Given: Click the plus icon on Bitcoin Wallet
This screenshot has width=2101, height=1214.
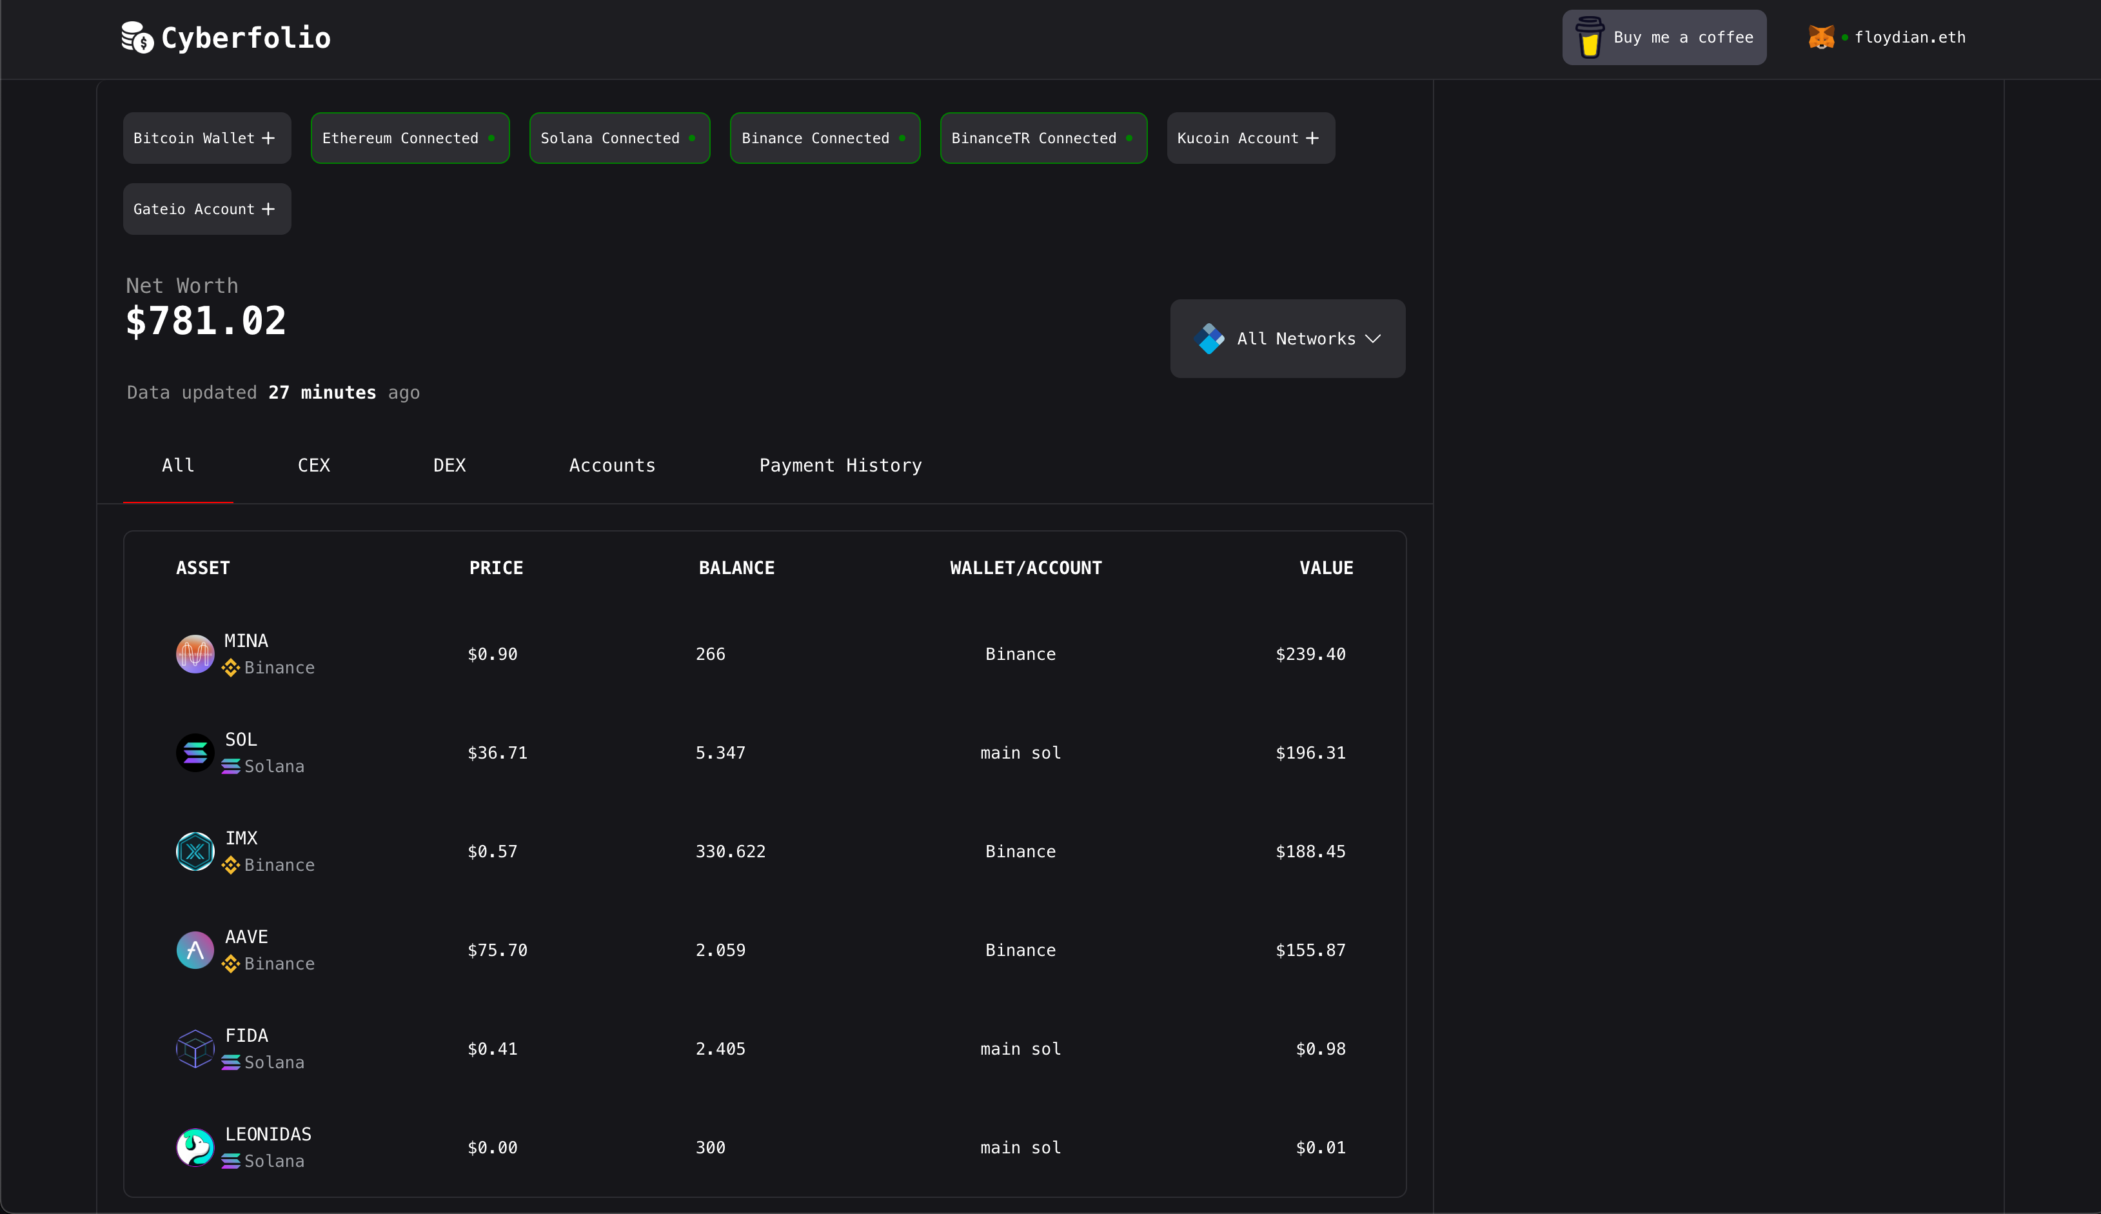Looking at the screenshot, I should pos(268,139).
